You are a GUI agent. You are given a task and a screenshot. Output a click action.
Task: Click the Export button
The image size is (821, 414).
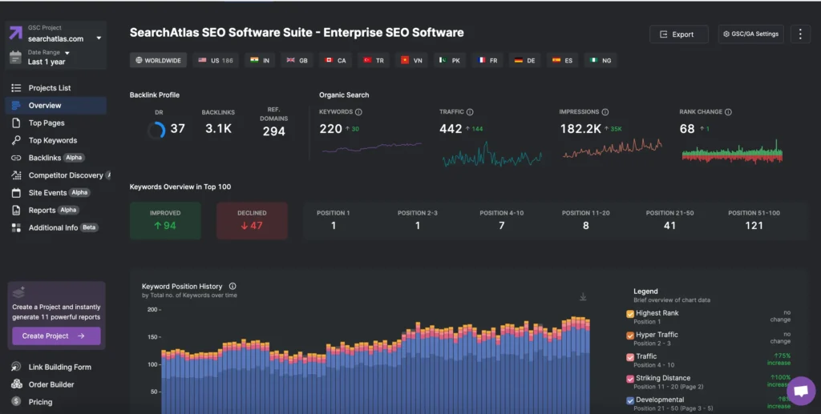click(678, 34)
